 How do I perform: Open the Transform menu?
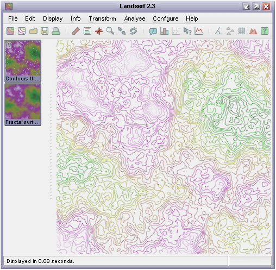[x=102, y=18]
